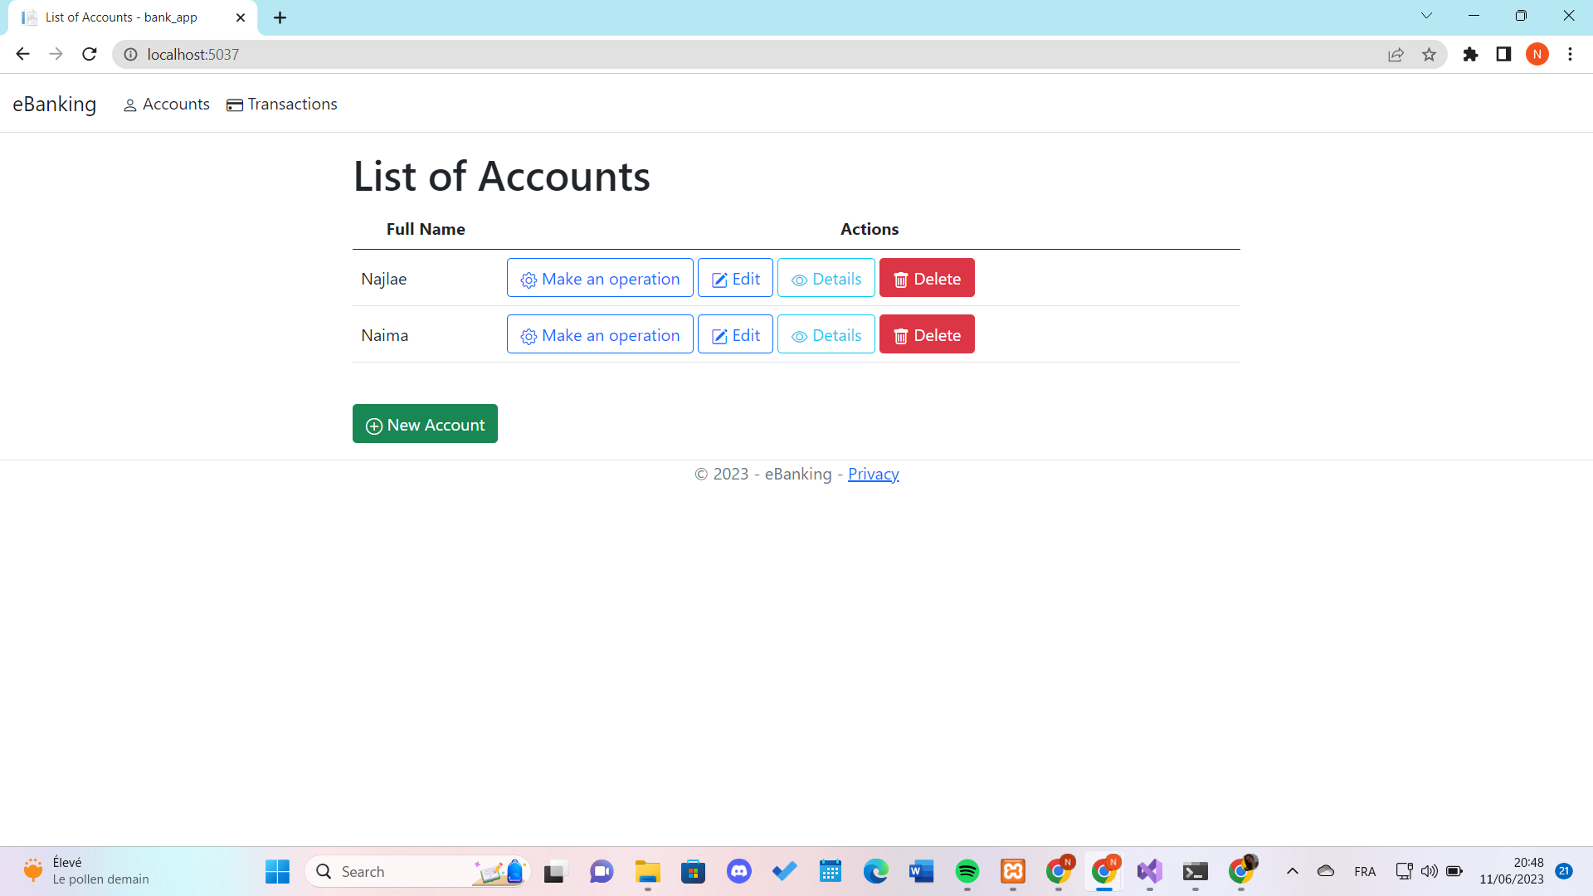Click the eBanking brand logo
This screenshot has width=1593, height=896.
click(55, 105)
